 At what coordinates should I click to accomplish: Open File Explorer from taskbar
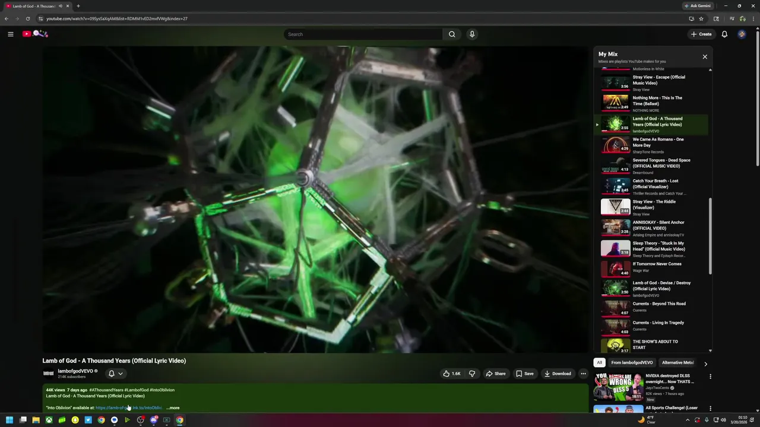[x=36, y=420]
